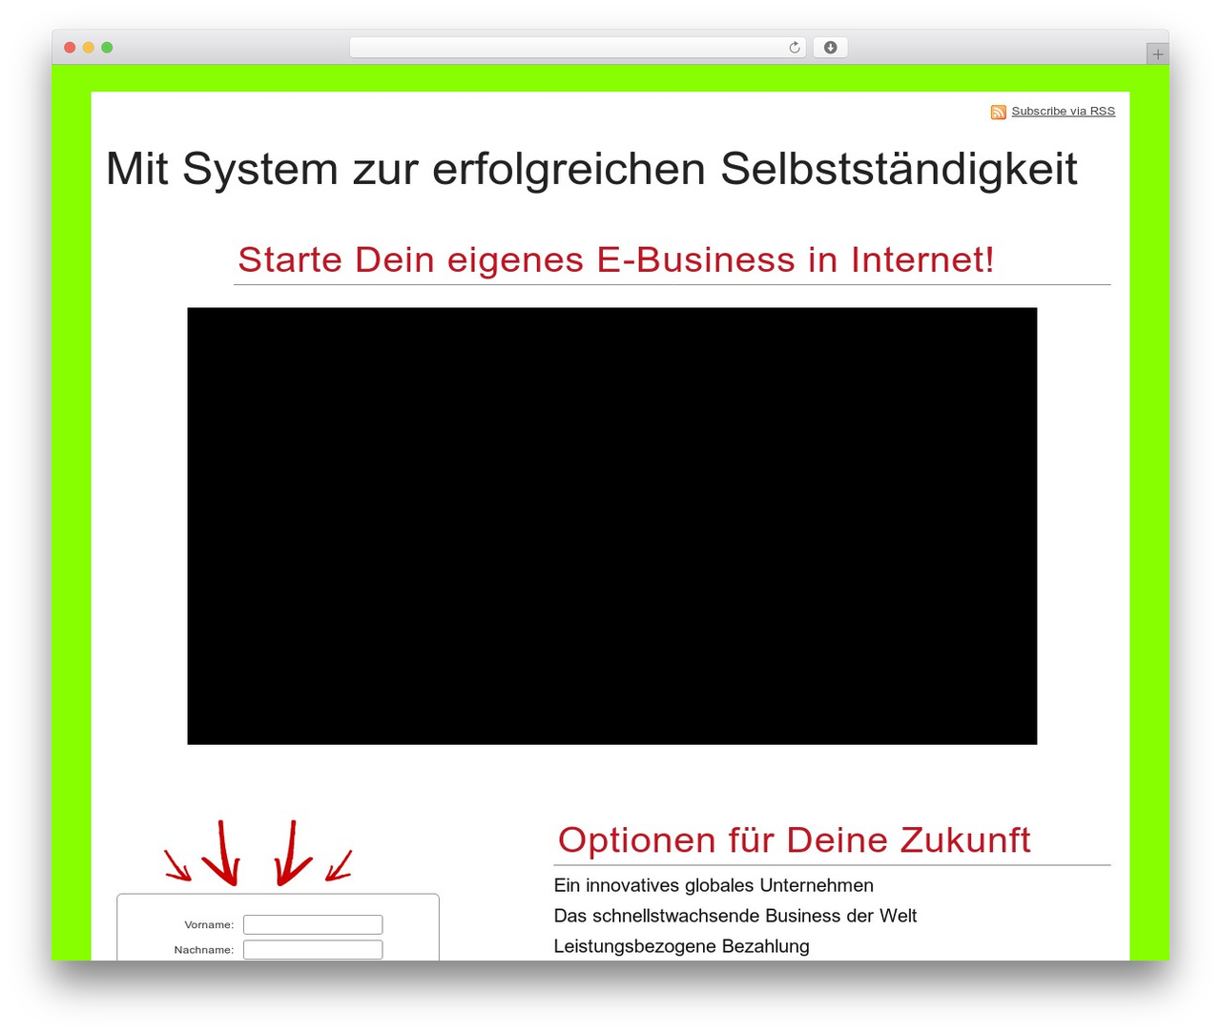Open the browser downloads button
The height and width of the screenshot is (1034, 1221).
point(830,48)
